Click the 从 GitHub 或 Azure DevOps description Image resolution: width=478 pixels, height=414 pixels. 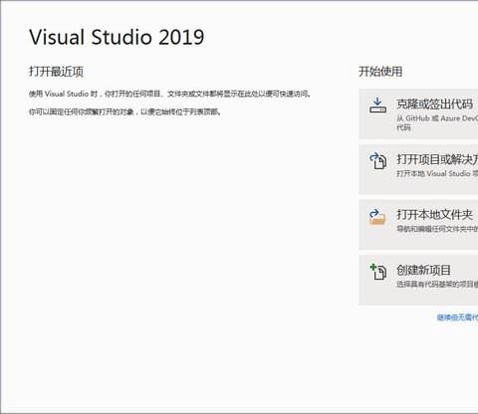coord(437,122)
